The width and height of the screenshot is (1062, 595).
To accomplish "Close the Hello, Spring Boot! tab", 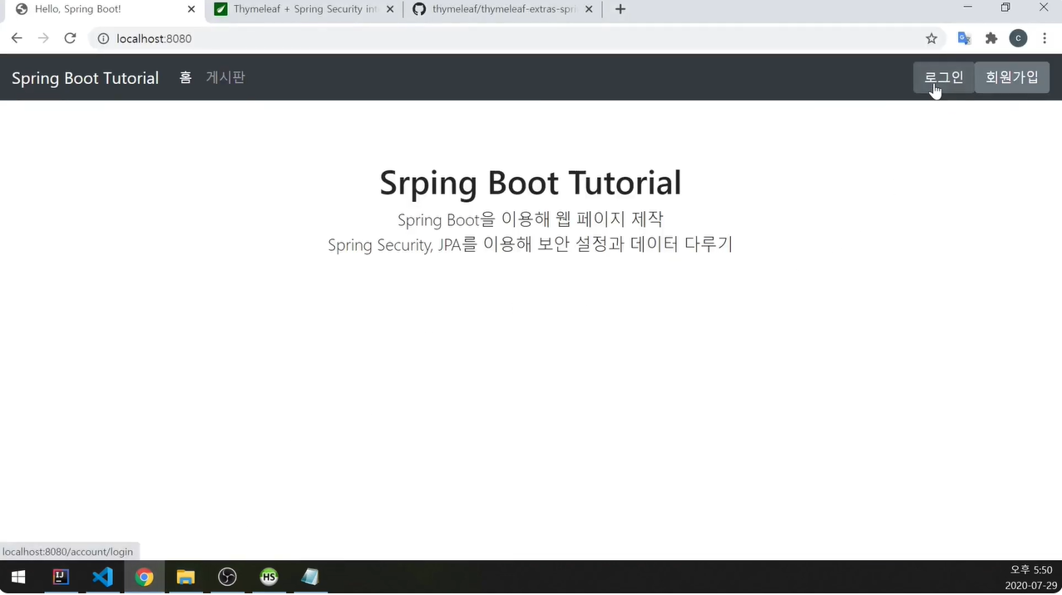I will pos(191,9).
